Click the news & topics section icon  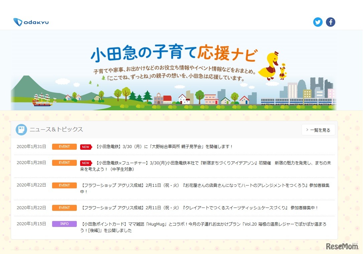point(21,130)
